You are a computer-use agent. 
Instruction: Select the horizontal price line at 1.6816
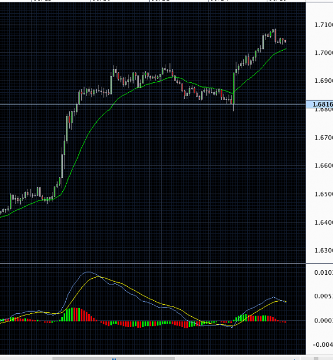pos(153,104)
